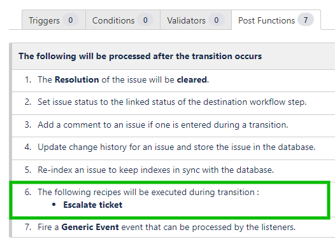
Task: Select the Resolution cleared post function row
Action: point(173,80)
